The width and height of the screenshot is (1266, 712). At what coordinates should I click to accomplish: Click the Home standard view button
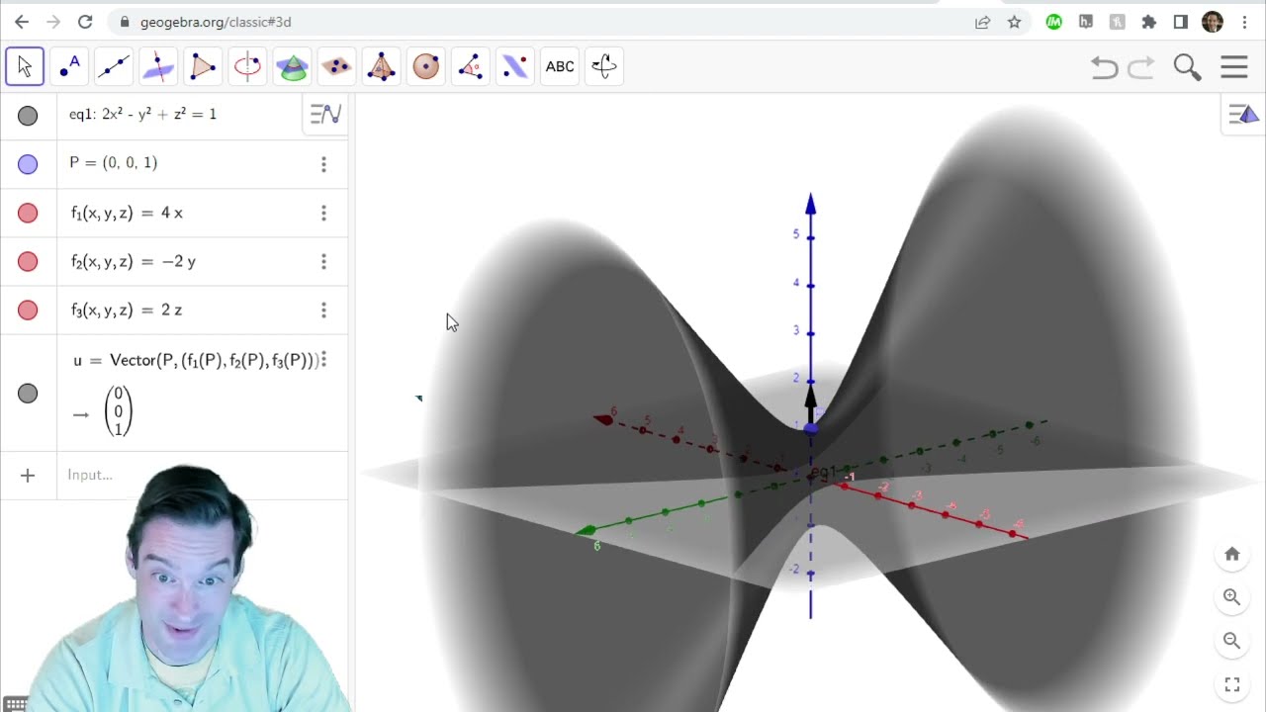tap(1231, 554)
